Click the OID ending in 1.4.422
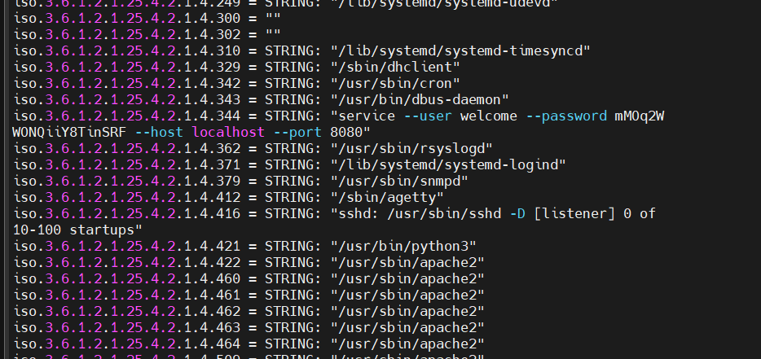 (x=127, y=262)
